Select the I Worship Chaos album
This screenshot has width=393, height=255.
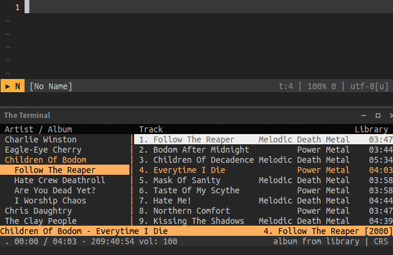point(50,201)
